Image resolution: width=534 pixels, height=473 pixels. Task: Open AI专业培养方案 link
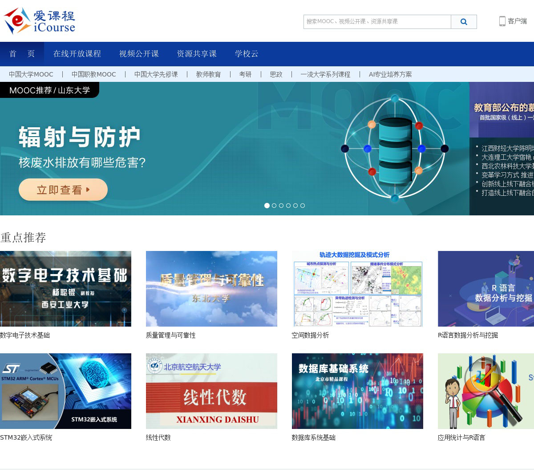point(390,74)
